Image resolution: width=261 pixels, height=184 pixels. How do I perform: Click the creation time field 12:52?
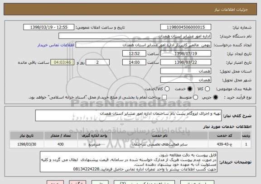click(x=134, y=54)
